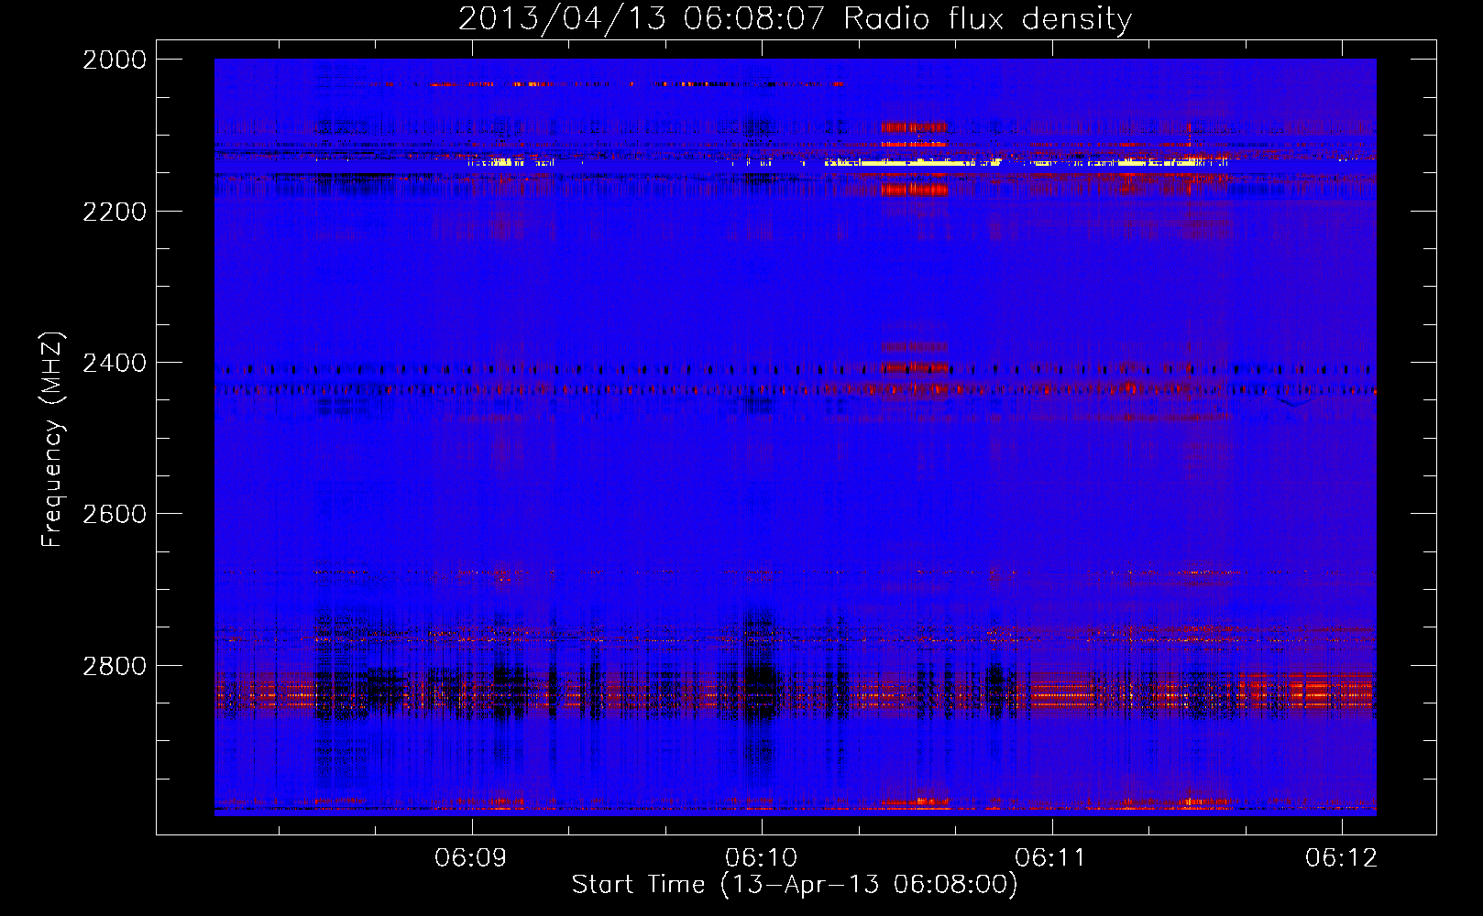Click the 2000 frequency tick label
Screen dimensions: 1483x916
tap(115, 60)
